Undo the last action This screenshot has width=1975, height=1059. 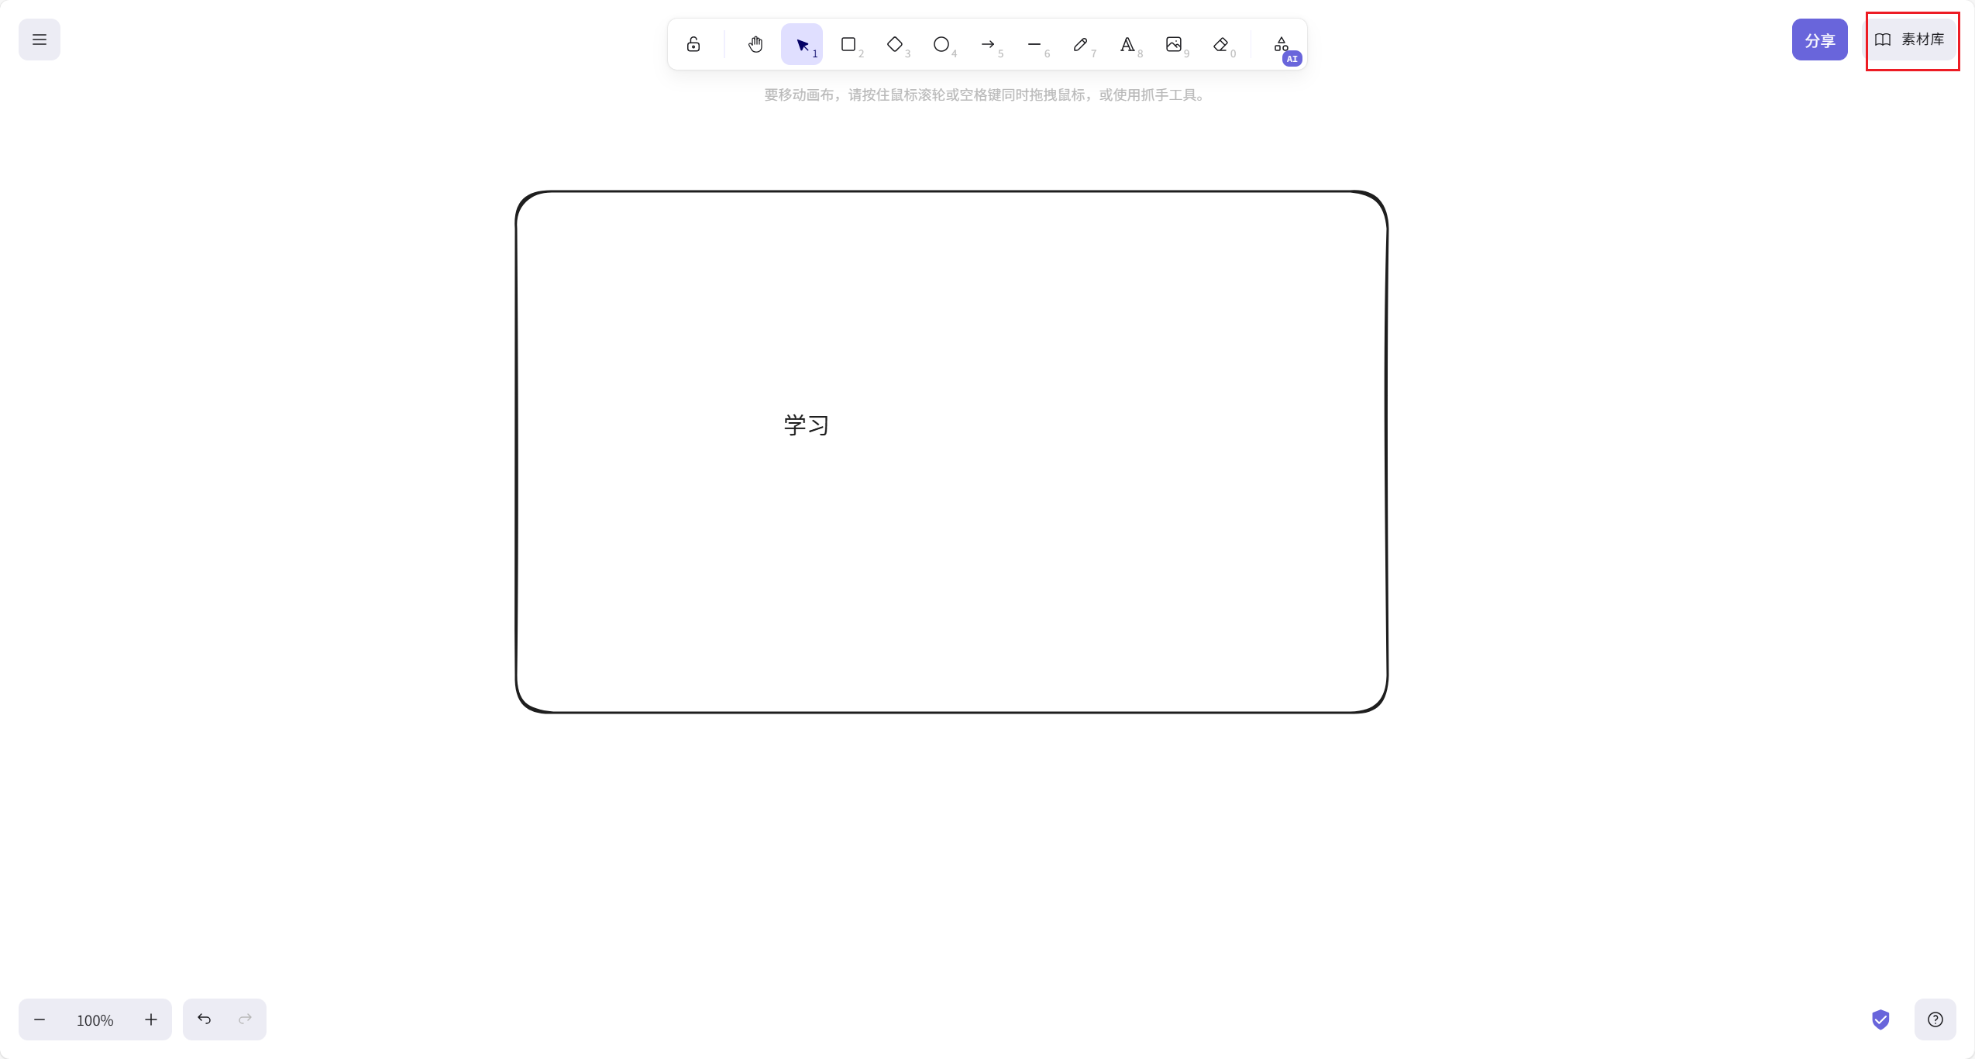(204, 1019)
